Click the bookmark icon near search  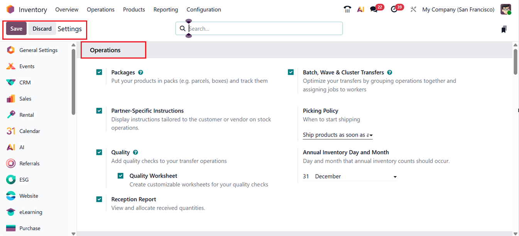pos(504,29)
